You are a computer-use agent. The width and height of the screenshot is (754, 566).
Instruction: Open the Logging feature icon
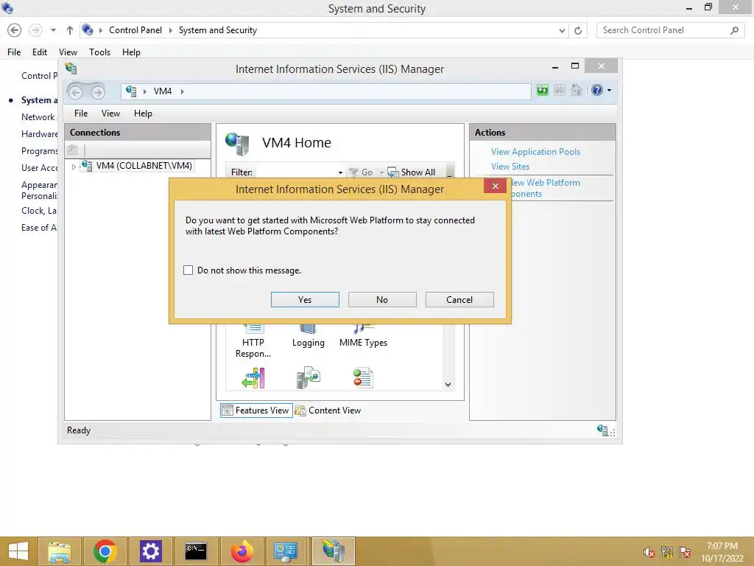point(309,338)
